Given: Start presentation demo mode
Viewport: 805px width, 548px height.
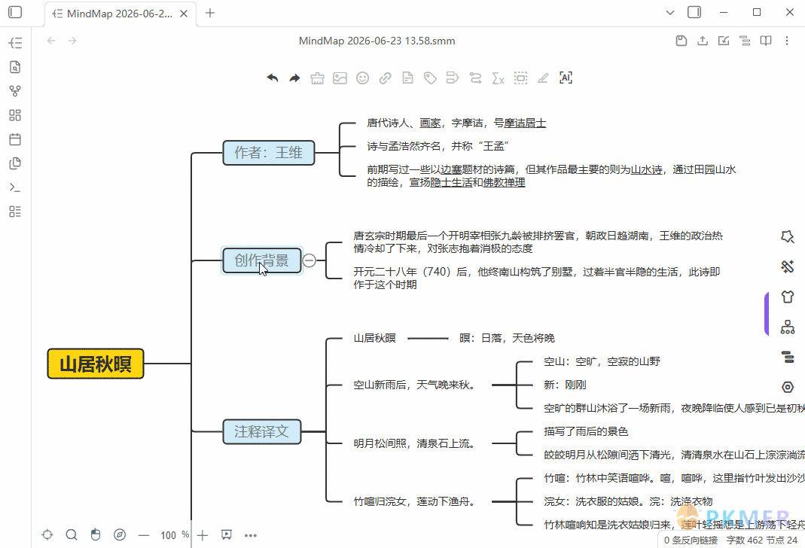Looking at the screenshot, I should (227, 535).
